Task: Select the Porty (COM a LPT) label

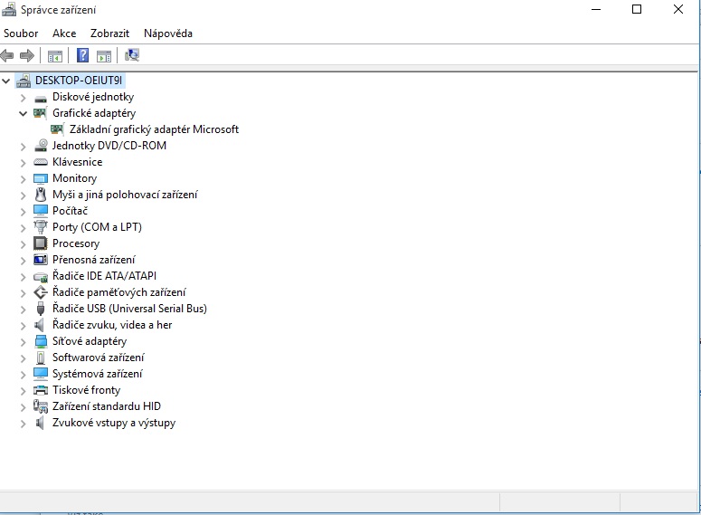Action: coord(97,227)
